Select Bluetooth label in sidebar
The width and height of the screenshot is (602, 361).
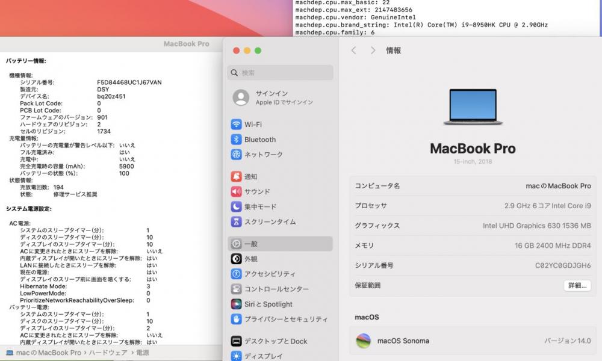tap(260, 139)
